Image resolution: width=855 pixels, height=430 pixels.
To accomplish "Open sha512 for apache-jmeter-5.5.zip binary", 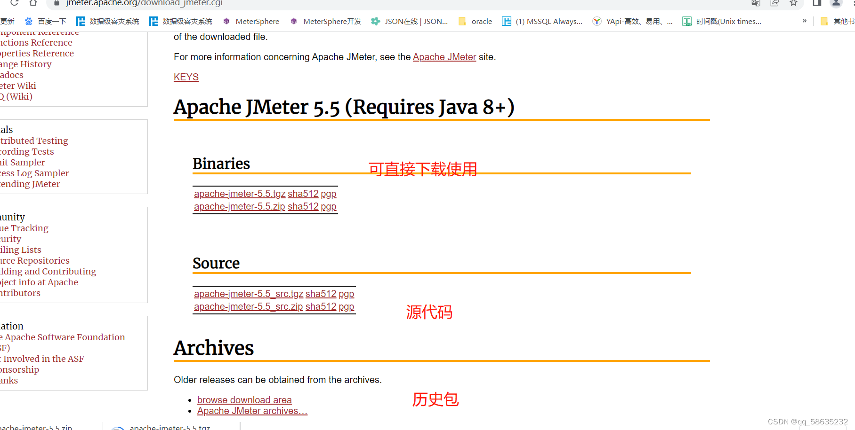I will click(x=303, y=206).
